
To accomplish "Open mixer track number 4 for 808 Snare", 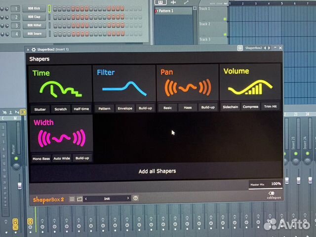I will (x=16, y=34).
